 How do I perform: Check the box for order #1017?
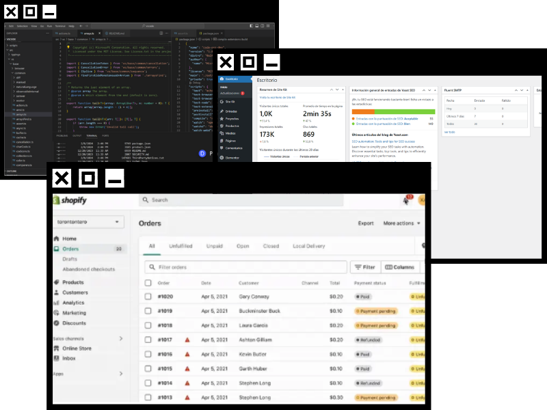click(x=148, y=340)
